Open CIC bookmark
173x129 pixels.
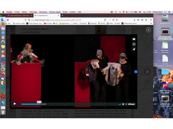point(55,23)
